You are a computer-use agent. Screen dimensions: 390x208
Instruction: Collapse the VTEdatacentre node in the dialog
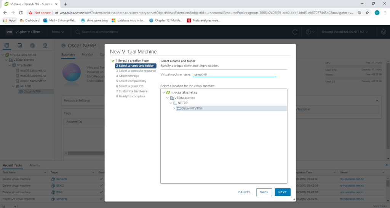(x=167, y=98)
